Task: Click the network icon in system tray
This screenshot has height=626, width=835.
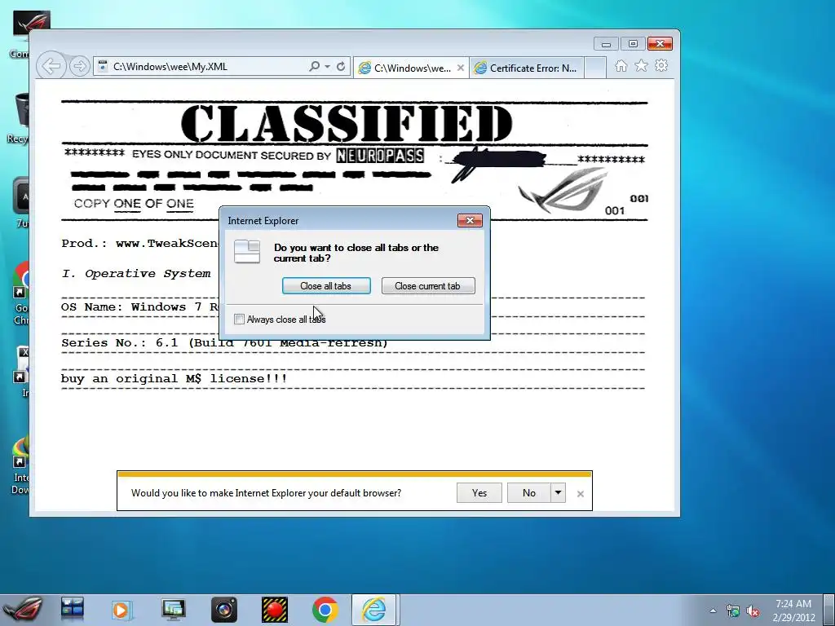Action: (733, 611)
